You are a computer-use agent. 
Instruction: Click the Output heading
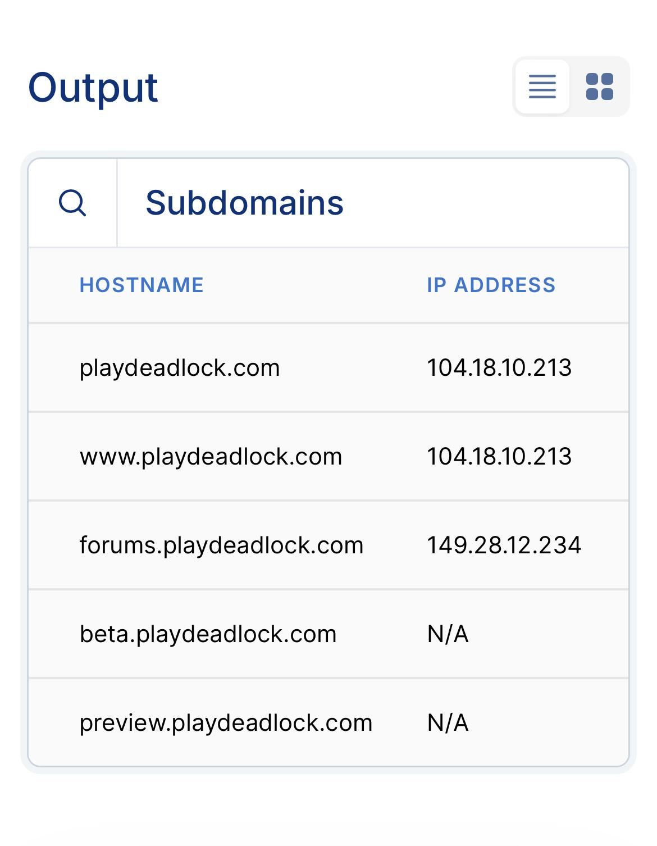[x=93, y=88]
